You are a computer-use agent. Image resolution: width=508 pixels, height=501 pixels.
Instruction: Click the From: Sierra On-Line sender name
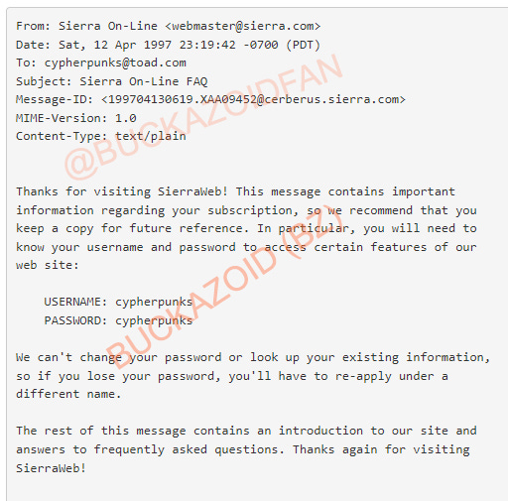click(108, 26)
